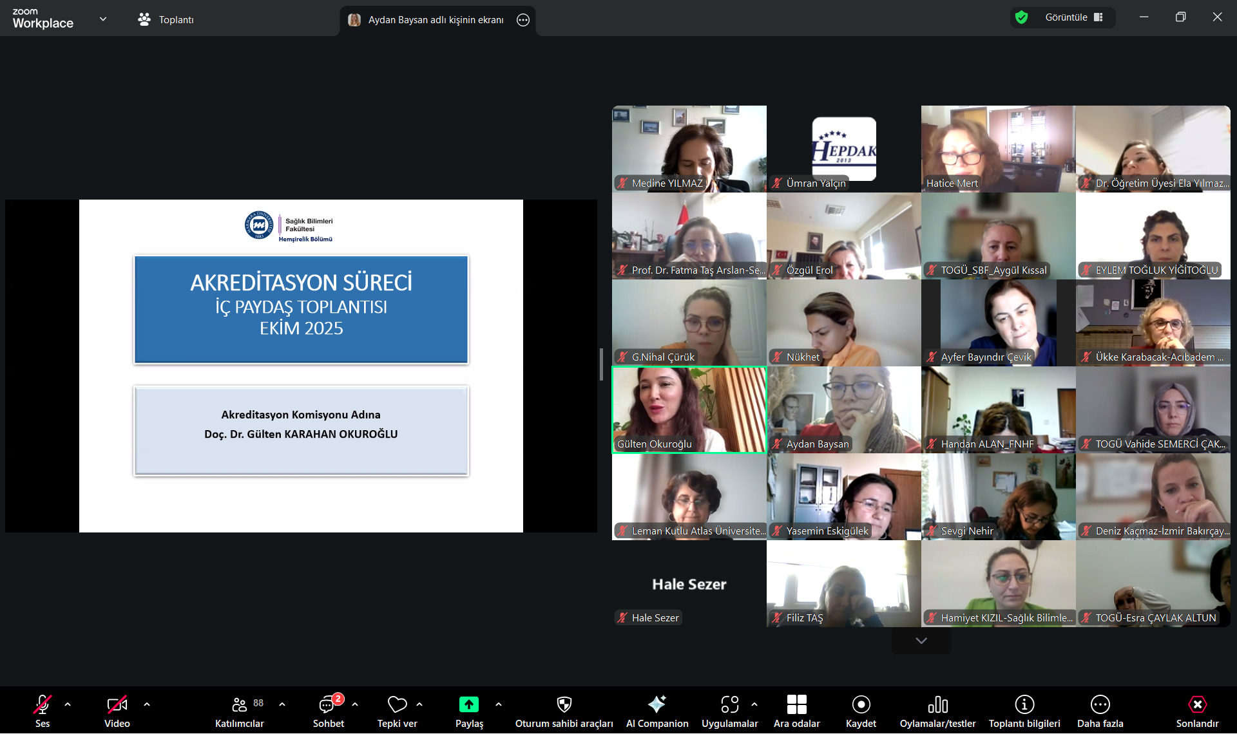Select Gülten Okuroğlu's video thumbnail
Screen dimensions: 1237x734
(689, 409)
